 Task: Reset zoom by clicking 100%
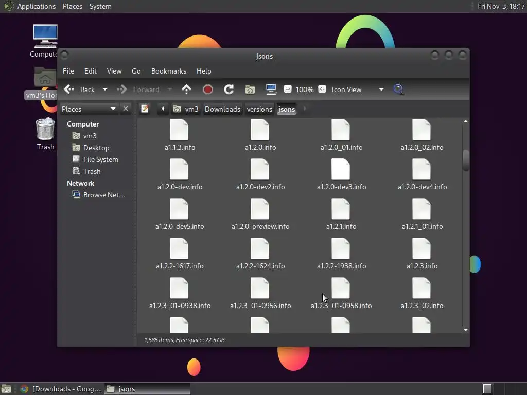tap(305, 89)
